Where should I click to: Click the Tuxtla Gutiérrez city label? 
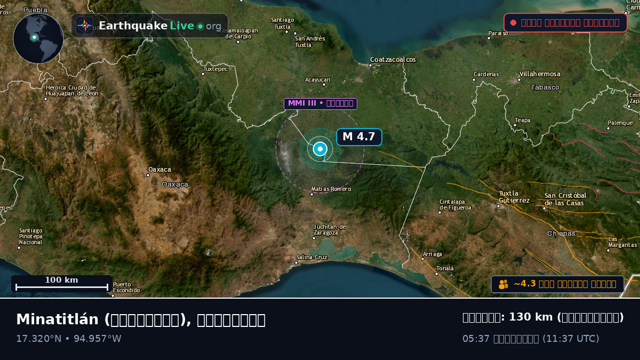coord(514,197)
